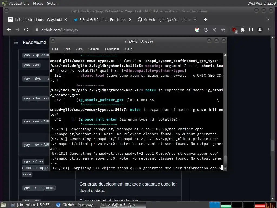The height and width of the screenshot is (208, 277).
Task: Open the Extensions puzzle icon
Action: coord(243,30)
